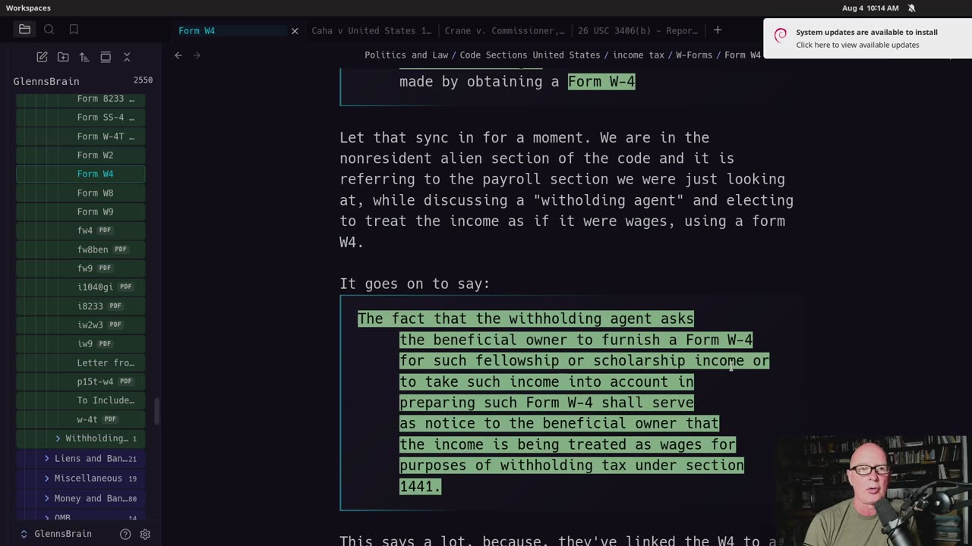Open Letter fro… note

pyautogui.click(x=80, y=362)
